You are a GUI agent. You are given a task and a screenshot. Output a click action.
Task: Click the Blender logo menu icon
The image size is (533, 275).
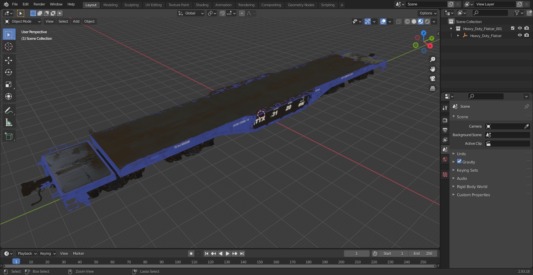point(6,4)
